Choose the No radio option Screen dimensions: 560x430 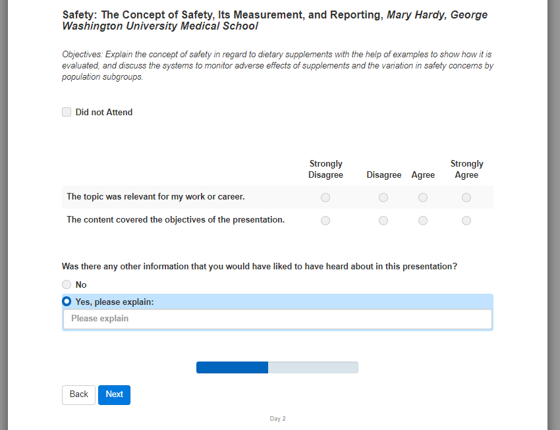67,284
